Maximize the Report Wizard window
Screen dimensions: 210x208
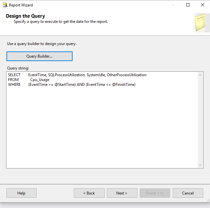click(x=188, y=5)
